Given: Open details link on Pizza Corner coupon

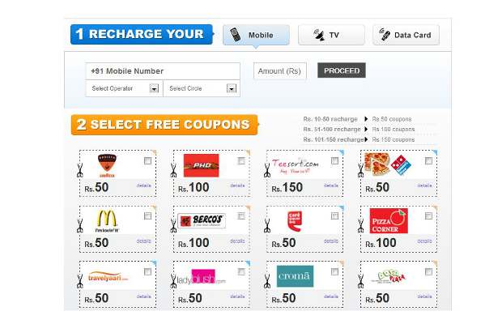Looking at the screenshot, I should (424, 241).
